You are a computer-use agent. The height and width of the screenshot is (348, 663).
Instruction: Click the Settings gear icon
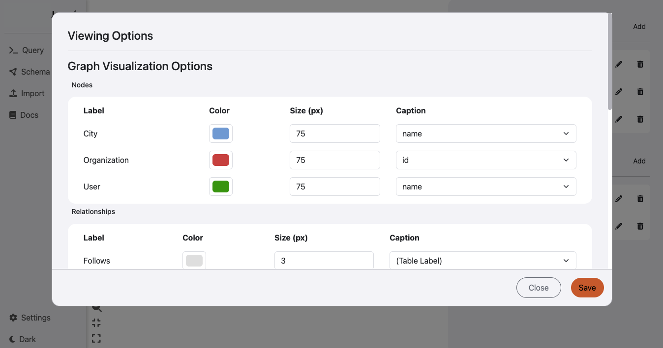tap(13, 318)
